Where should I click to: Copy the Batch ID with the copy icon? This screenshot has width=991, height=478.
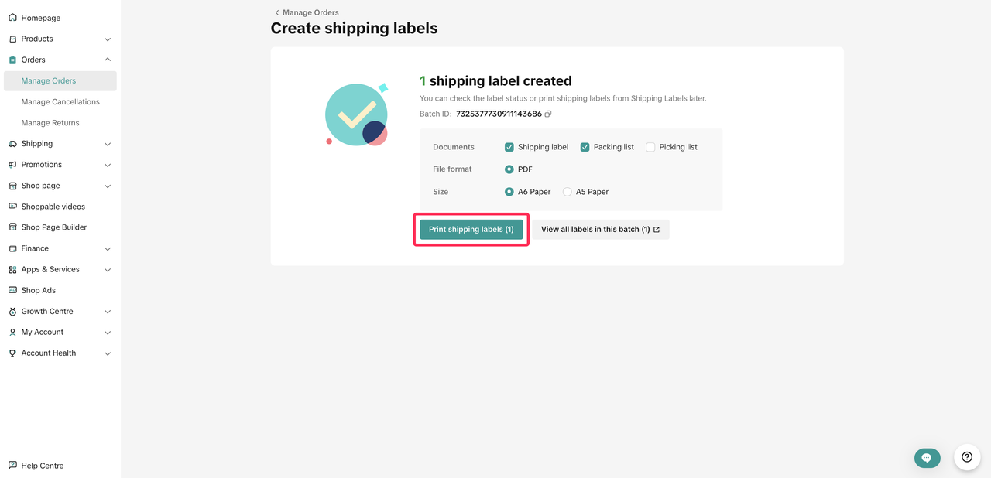point(548,114)
